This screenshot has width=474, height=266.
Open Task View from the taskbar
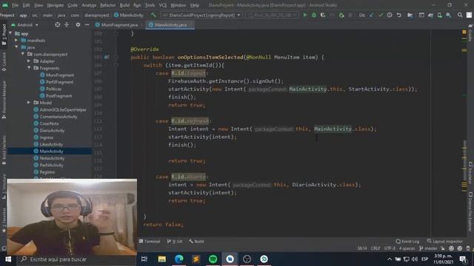pyautogui.click(x=144, y=259)
